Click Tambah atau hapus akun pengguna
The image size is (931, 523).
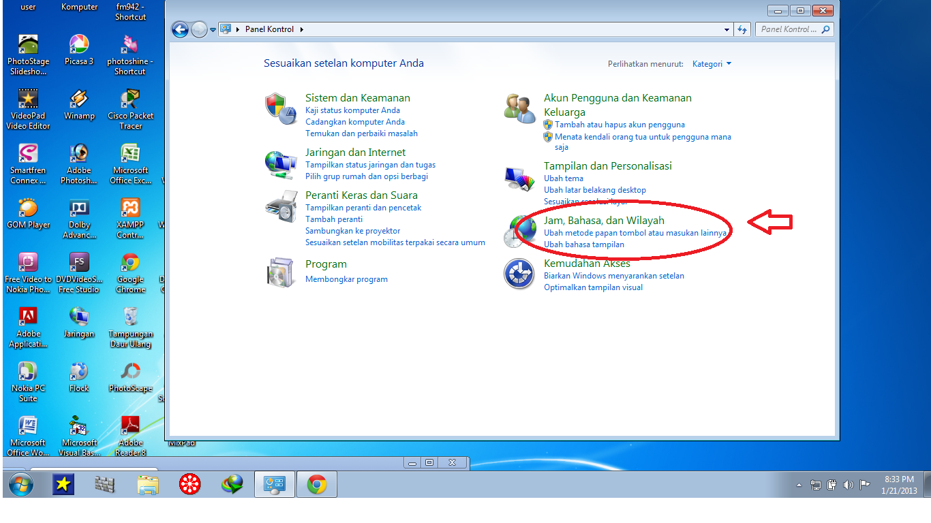[620, 125]
